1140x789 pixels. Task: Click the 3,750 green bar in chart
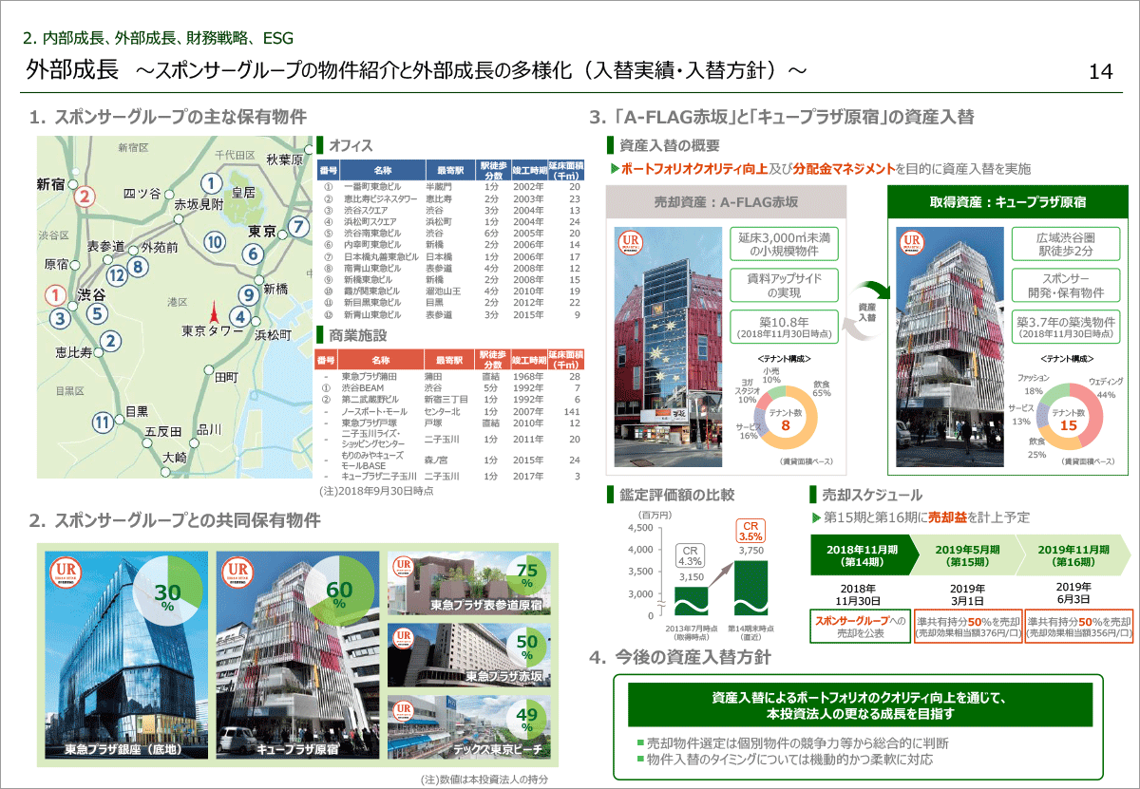point(750,587)
